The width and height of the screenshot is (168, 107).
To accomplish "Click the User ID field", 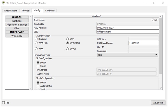I will [x=143, y=47].
